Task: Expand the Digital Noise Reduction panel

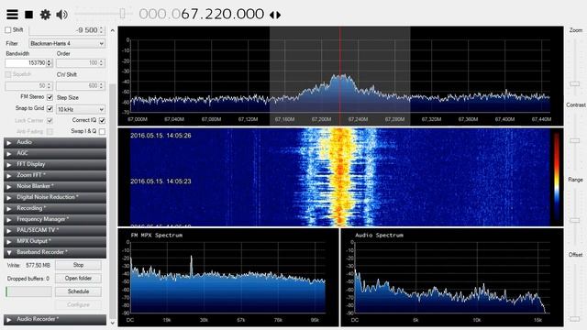Action: (x=55, y=197)
